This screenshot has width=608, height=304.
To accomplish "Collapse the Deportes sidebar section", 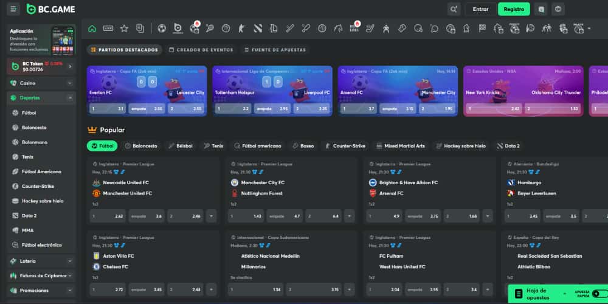I will click(71, 97).
